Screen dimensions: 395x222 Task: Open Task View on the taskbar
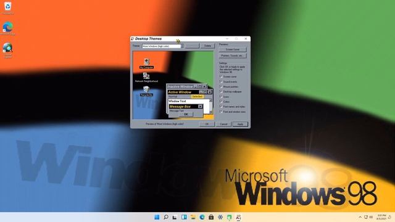pyautogui.click(x=175, y=217)
